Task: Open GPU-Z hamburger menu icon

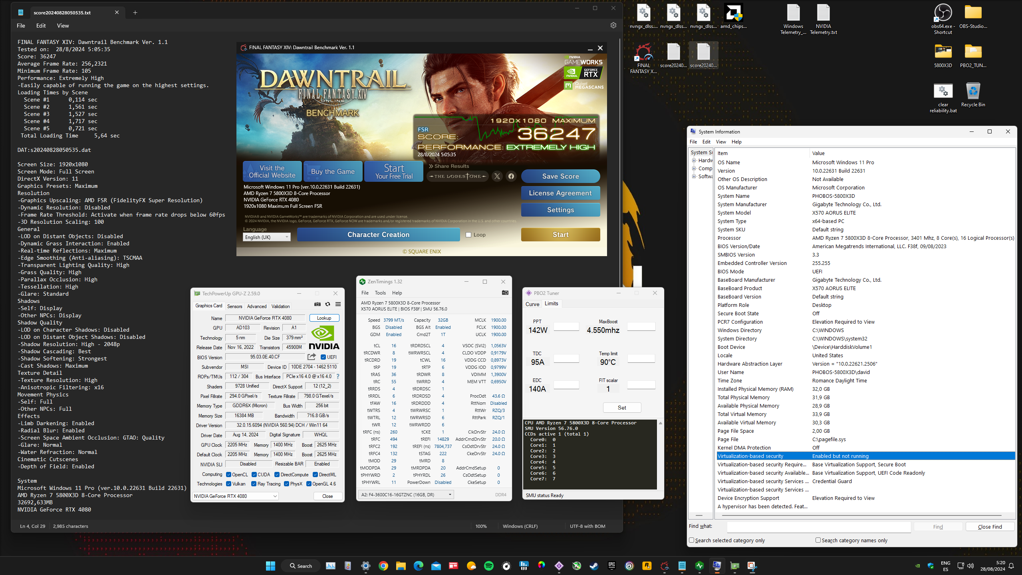Action: pos(338,304)
